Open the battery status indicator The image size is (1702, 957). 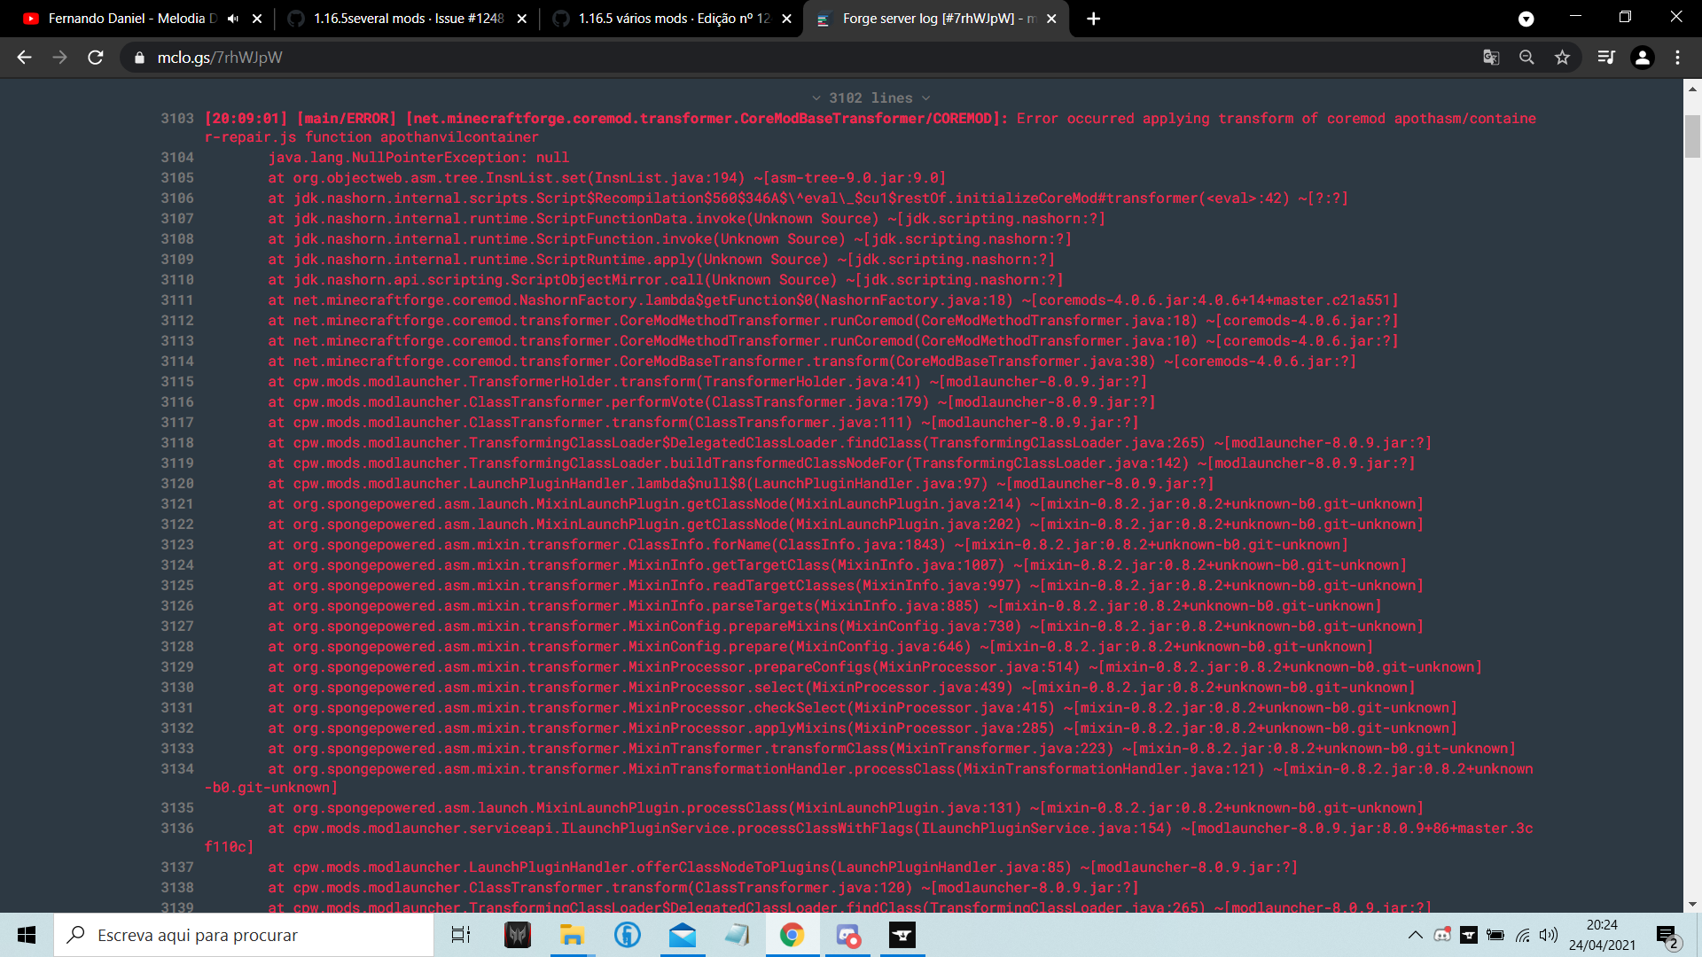1495,935
